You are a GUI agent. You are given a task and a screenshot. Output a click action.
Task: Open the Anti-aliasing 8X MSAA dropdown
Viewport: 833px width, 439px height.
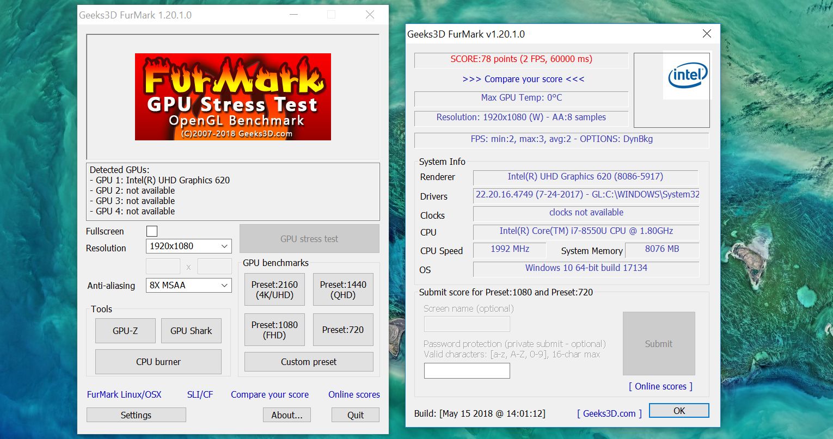tap(189, 285)
